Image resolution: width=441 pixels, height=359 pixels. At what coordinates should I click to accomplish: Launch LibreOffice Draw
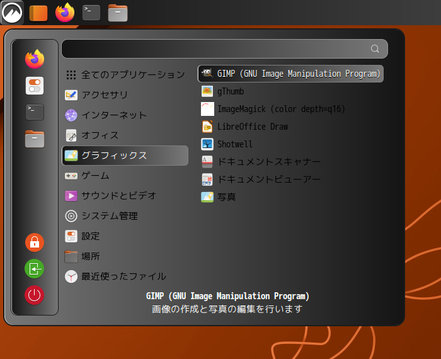click(x=290, y=127)
